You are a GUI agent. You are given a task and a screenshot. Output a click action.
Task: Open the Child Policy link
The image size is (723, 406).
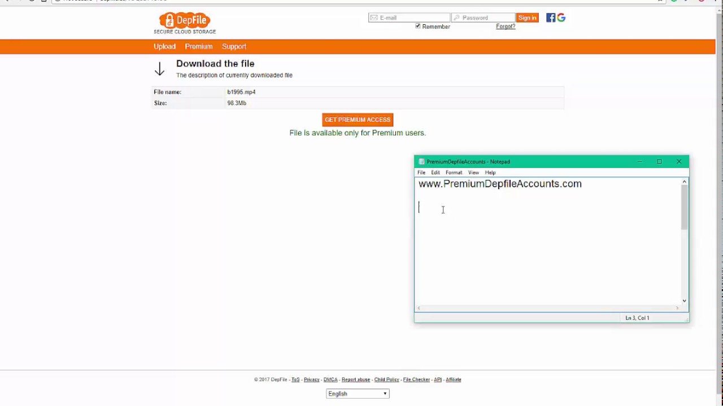point(386,379)
